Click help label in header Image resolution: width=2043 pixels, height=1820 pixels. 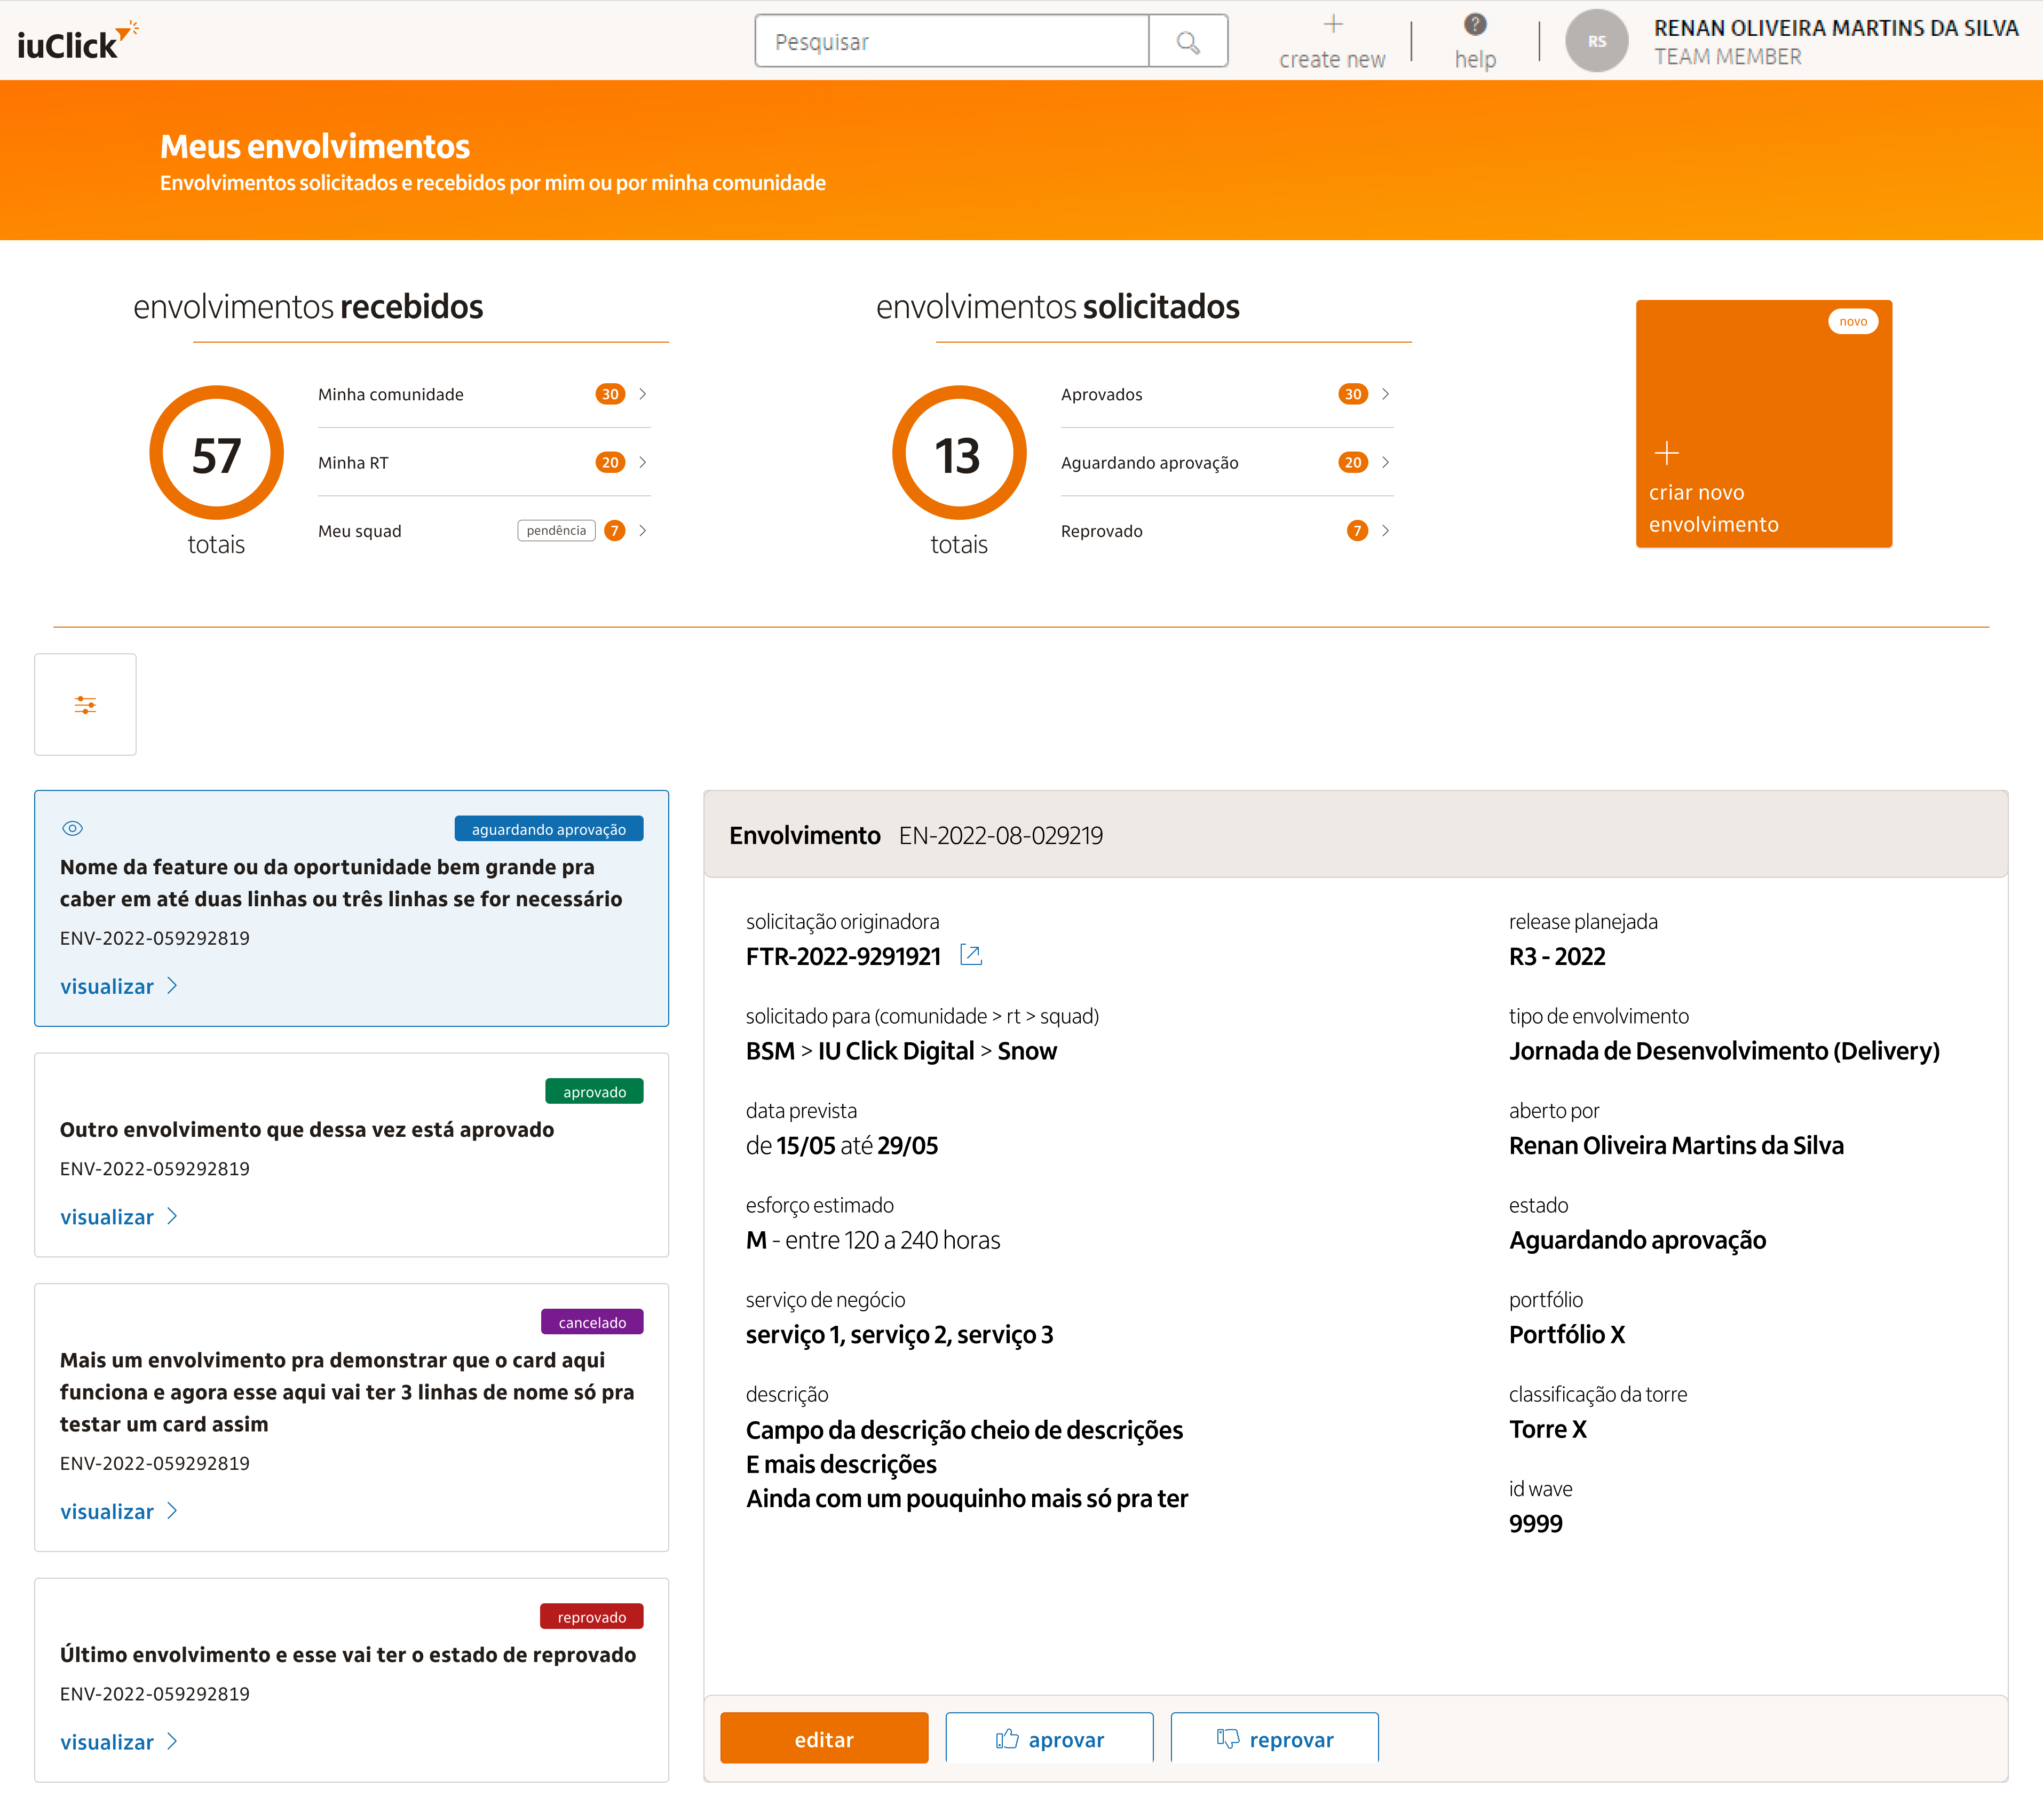click(x=1475, y=59)
